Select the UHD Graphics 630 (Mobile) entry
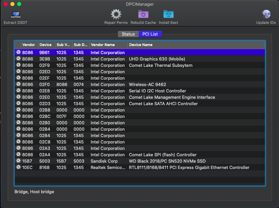Viewport: 279px width, 208px height. [140, 59]
